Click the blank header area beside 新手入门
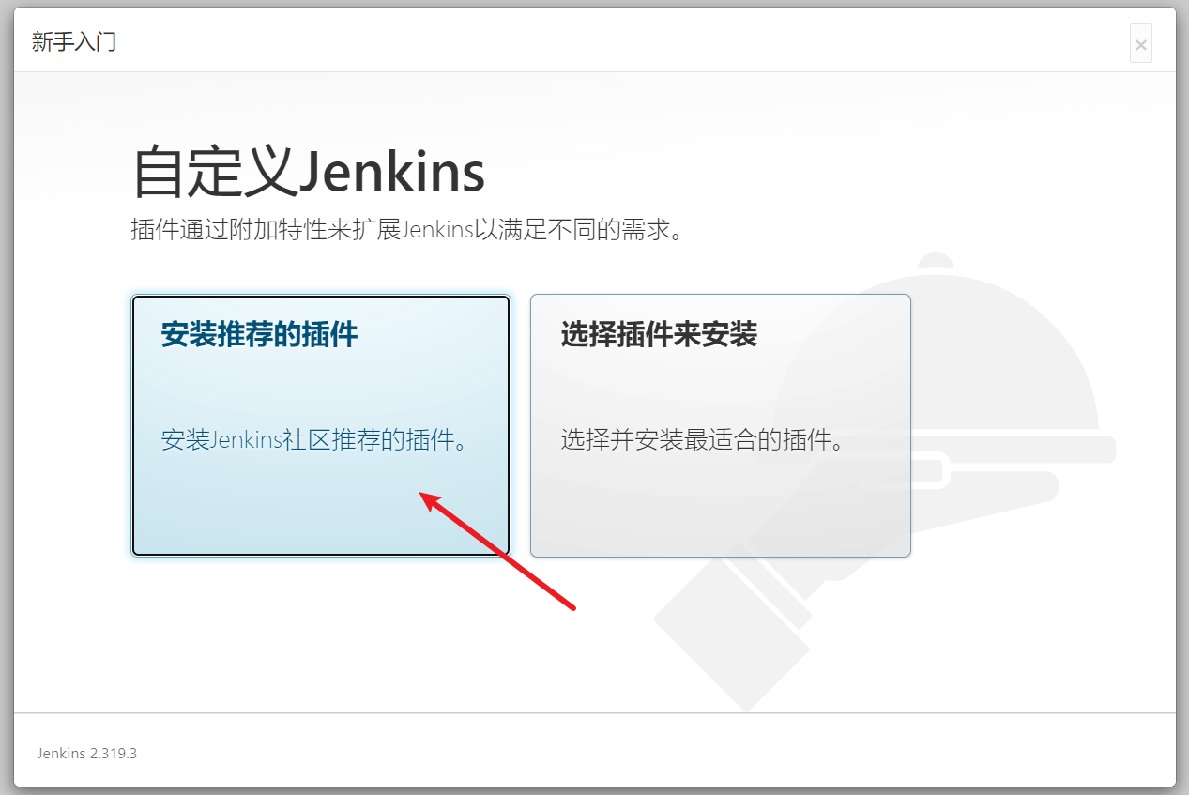Screen dimensions: 1189x795 [x=619, y=42]
